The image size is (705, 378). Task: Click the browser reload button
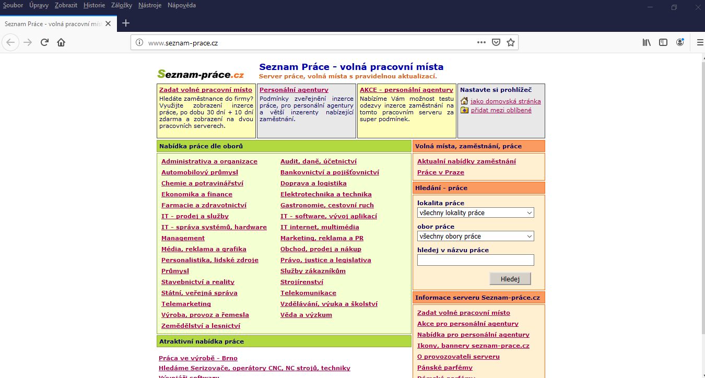(x=45, y=42)
